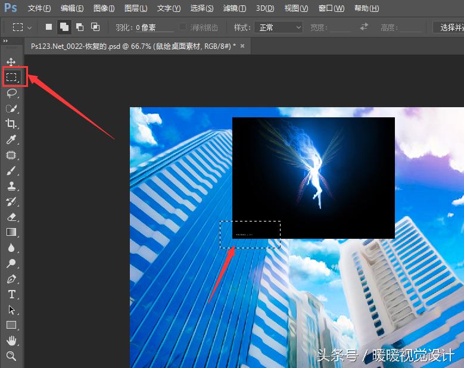Viewport: 464px width, 368px height.
Task: Open the 文字(Y) menu
Action: [169, 8]
